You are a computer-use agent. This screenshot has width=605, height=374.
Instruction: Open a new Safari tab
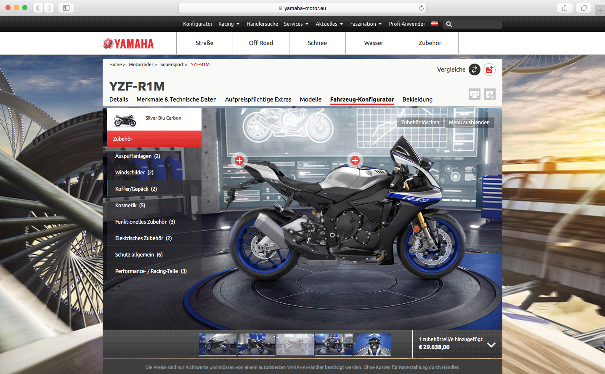(600, 11)
